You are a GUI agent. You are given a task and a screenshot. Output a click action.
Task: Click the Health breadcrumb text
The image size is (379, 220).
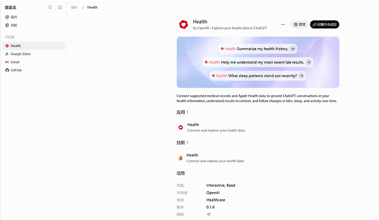click(92, 8)
